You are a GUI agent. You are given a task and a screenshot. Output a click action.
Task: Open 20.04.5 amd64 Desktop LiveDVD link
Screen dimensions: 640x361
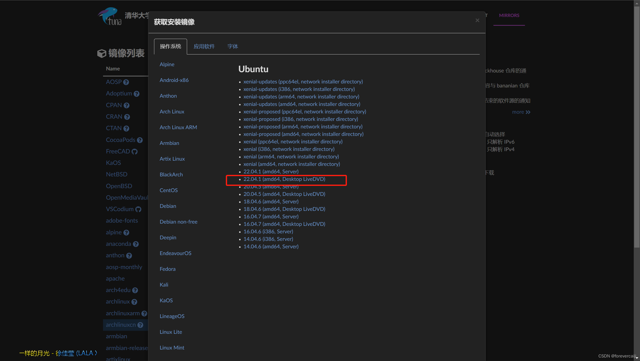(284, 194)
